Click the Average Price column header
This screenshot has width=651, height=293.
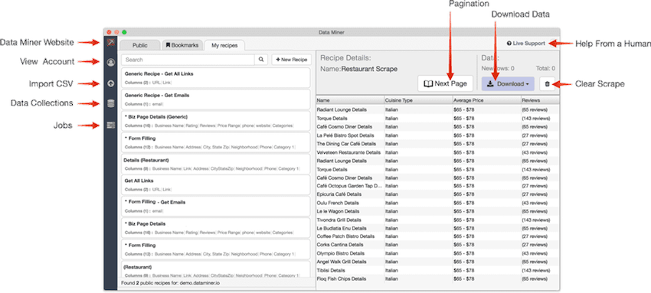[487, 100]
